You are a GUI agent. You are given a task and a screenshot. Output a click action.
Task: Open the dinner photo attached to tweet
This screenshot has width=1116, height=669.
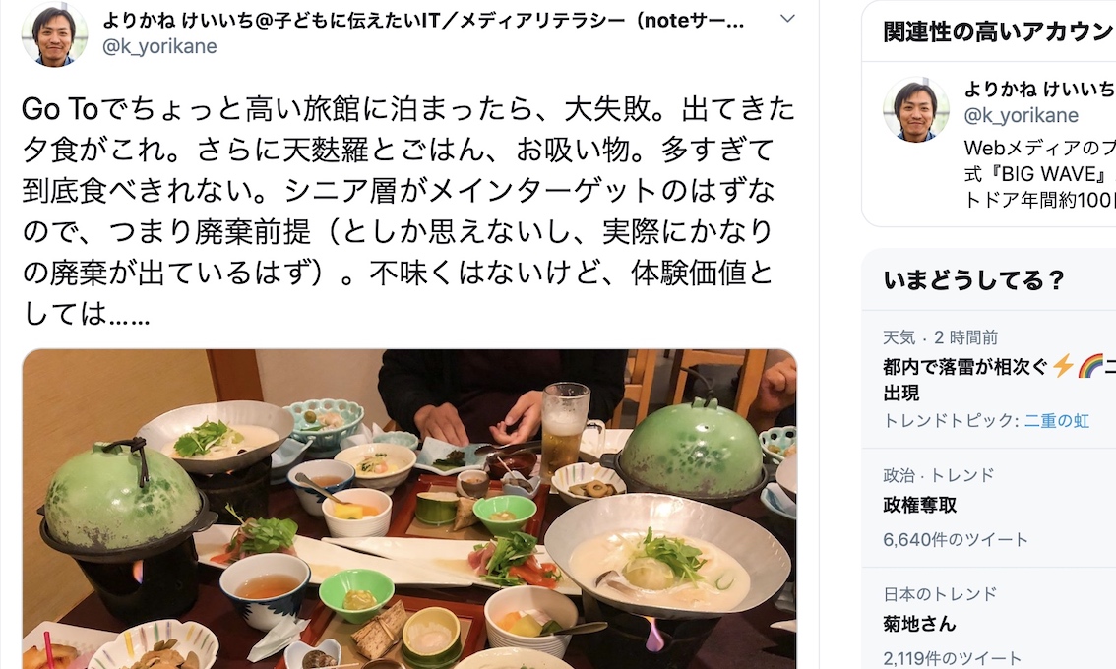click(409, 509)
